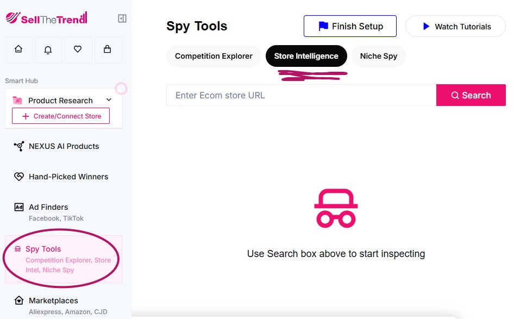Image resolution: width=514 pixels, height=319 pixels.
Task: Click the Finish Setup button
Action: tap(350, 26)
